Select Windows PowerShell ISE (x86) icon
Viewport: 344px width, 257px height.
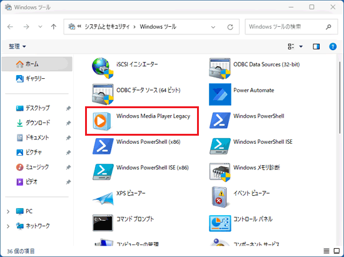click(x=103, y=172)
